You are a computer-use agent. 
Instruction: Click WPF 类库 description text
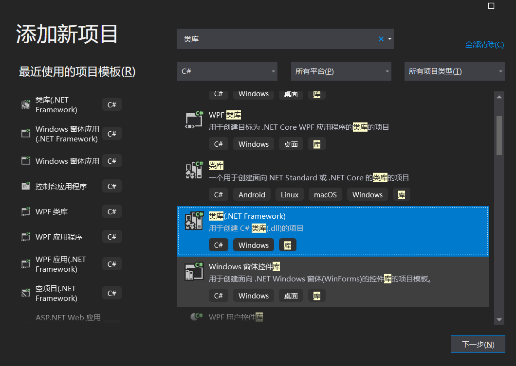(299, 127)
